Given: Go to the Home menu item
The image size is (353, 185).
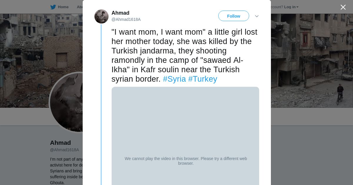Looking at the screenshot, I should [63, 7].
